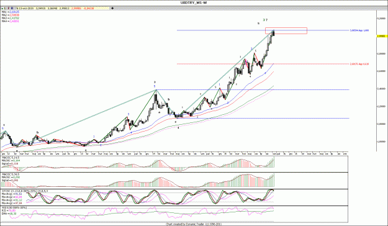Click the Chart created by Dynamic Trader footer

193,224
